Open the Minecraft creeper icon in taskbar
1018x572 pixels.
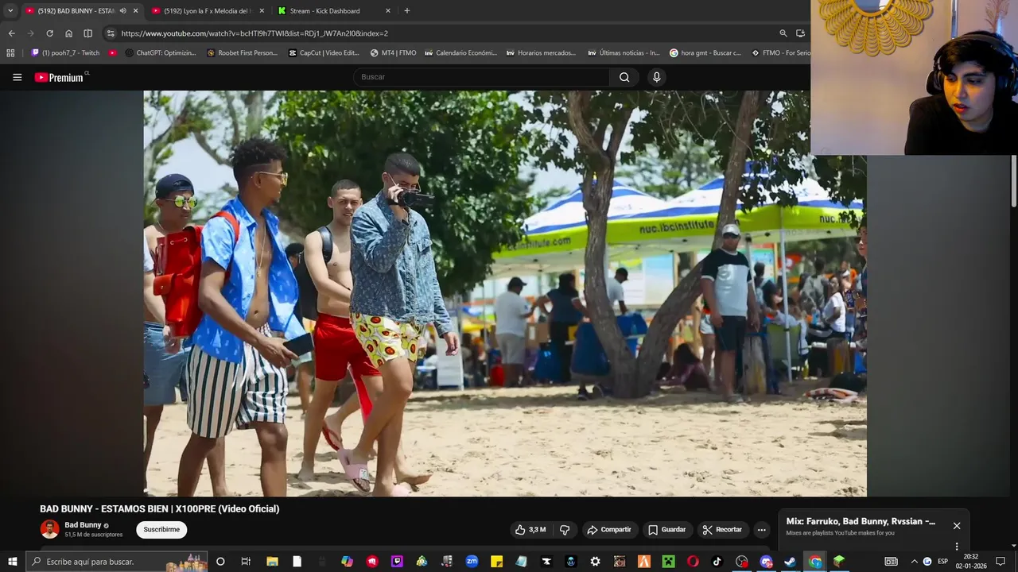coord(668,562)
